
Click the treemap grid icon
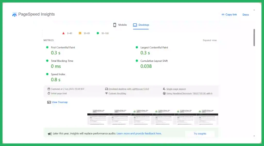(49, 102)
